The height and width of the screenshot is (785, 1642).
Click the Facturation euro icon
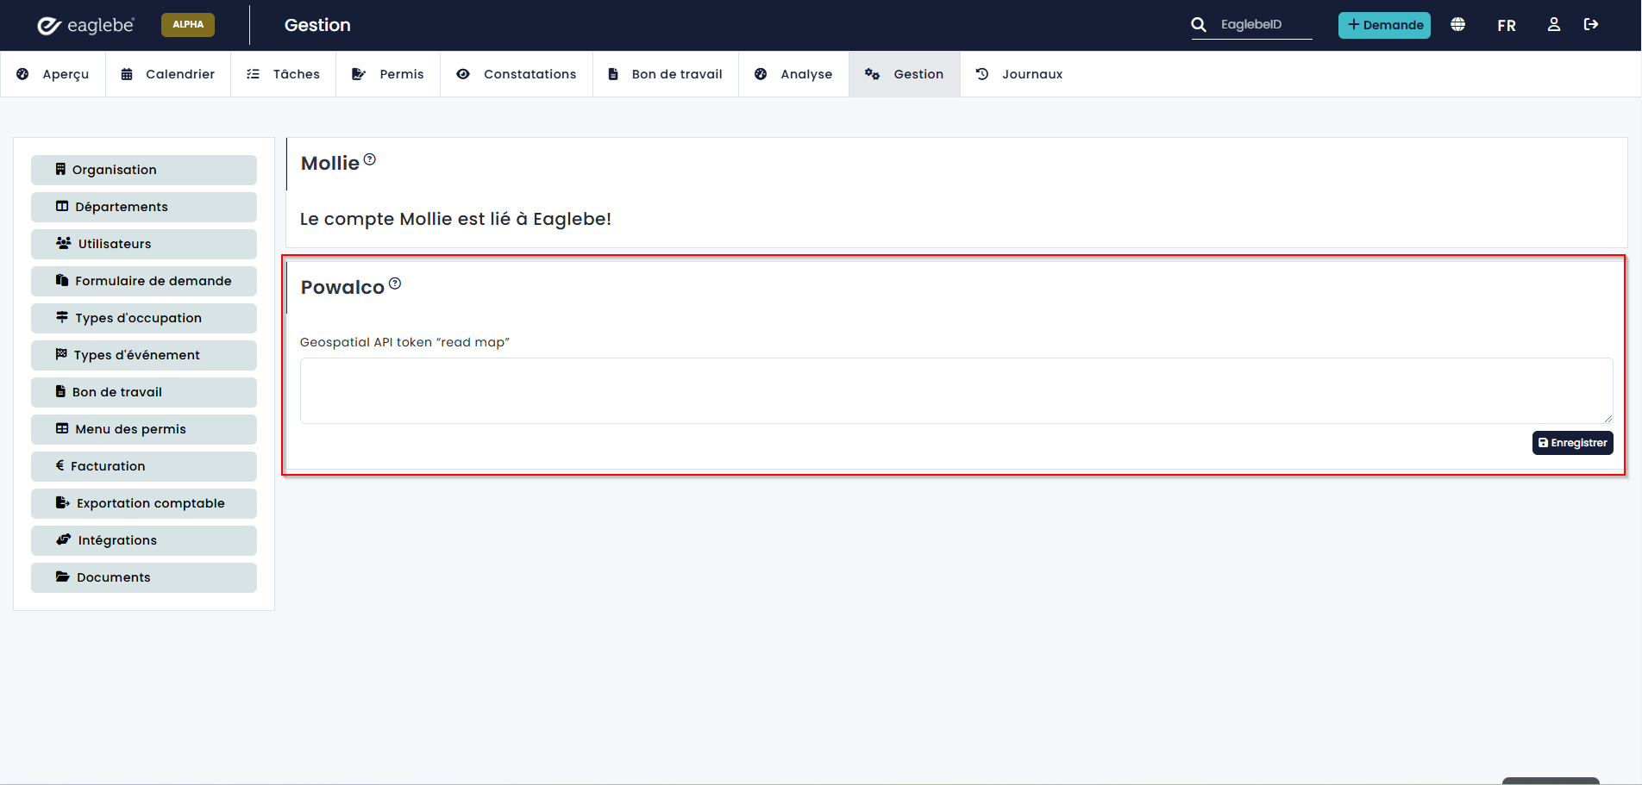[x=60, y=465]
